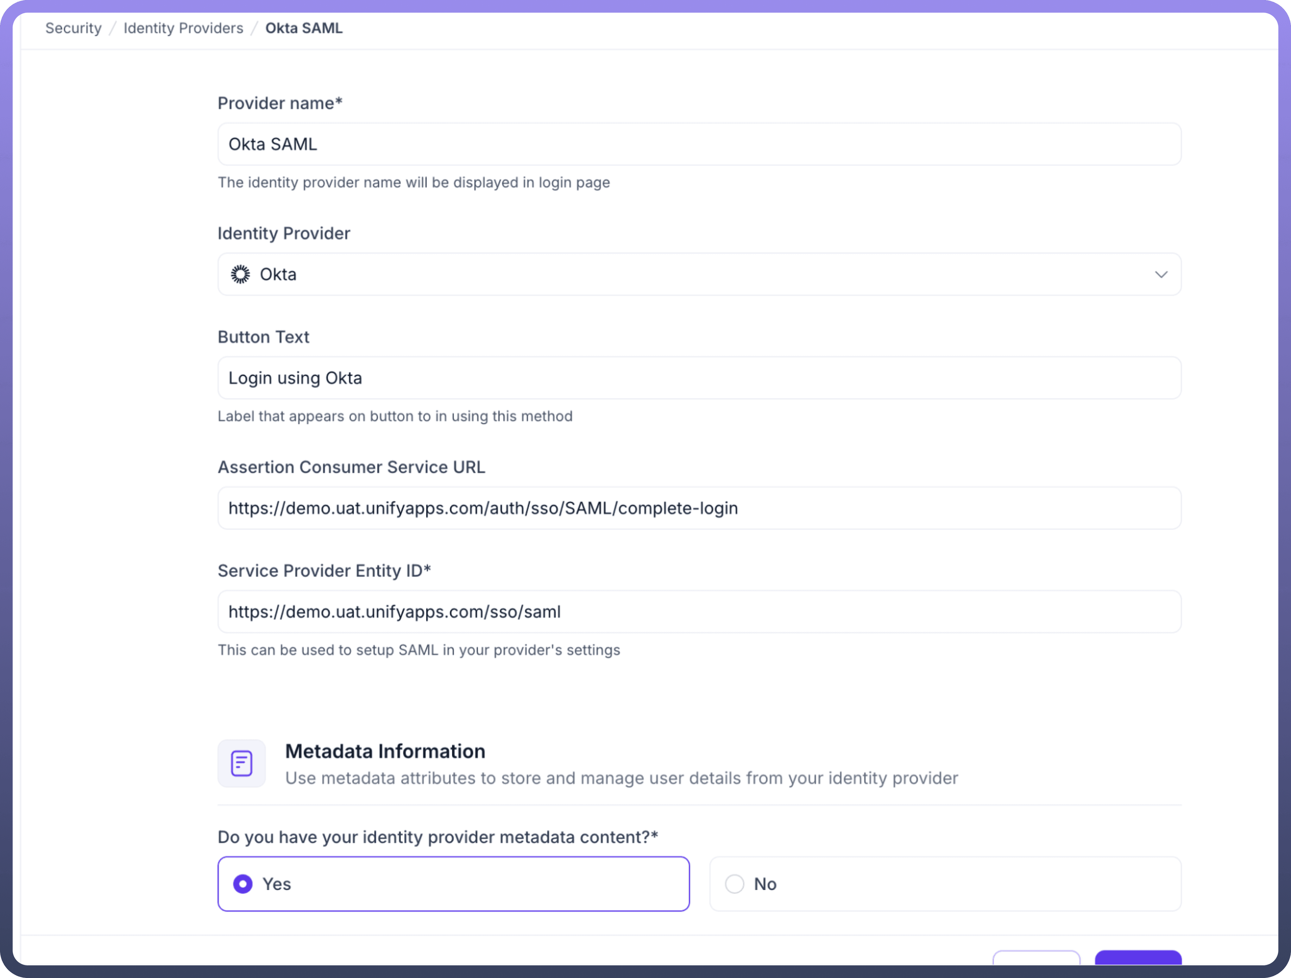
Task: Click the Okta SAML breadcrumb item
Action: [304, 28]
